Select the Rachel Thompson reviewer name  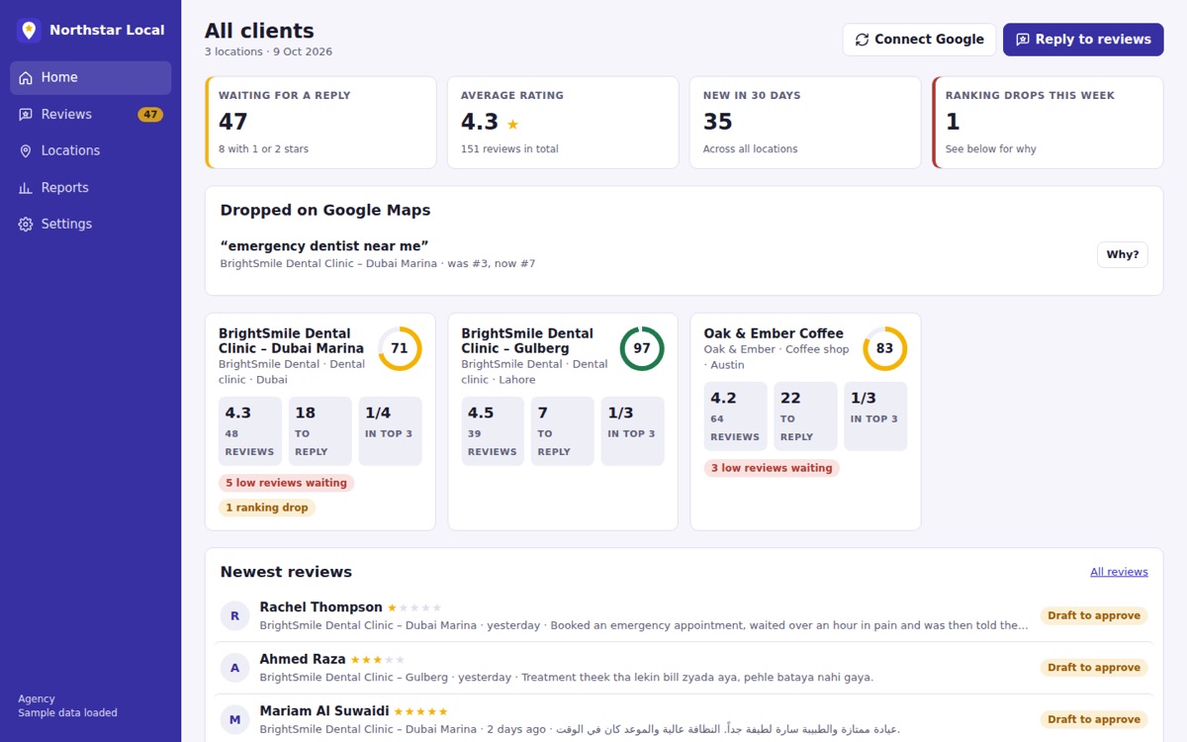point(320,607)
